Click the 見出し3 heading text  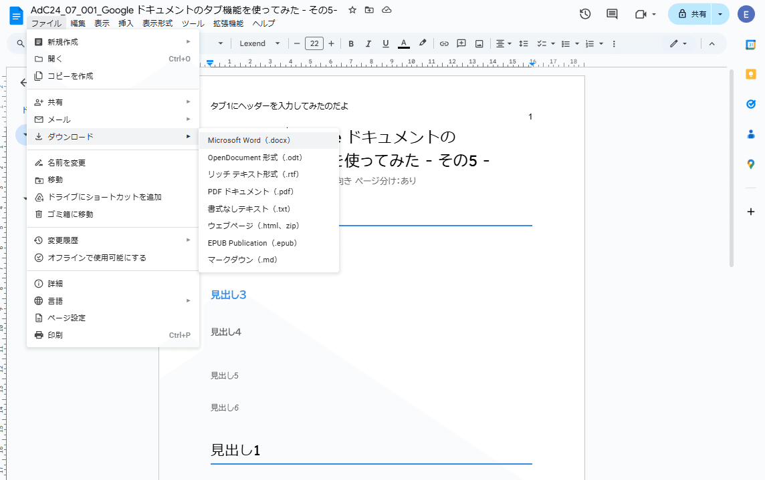point(228,295)
